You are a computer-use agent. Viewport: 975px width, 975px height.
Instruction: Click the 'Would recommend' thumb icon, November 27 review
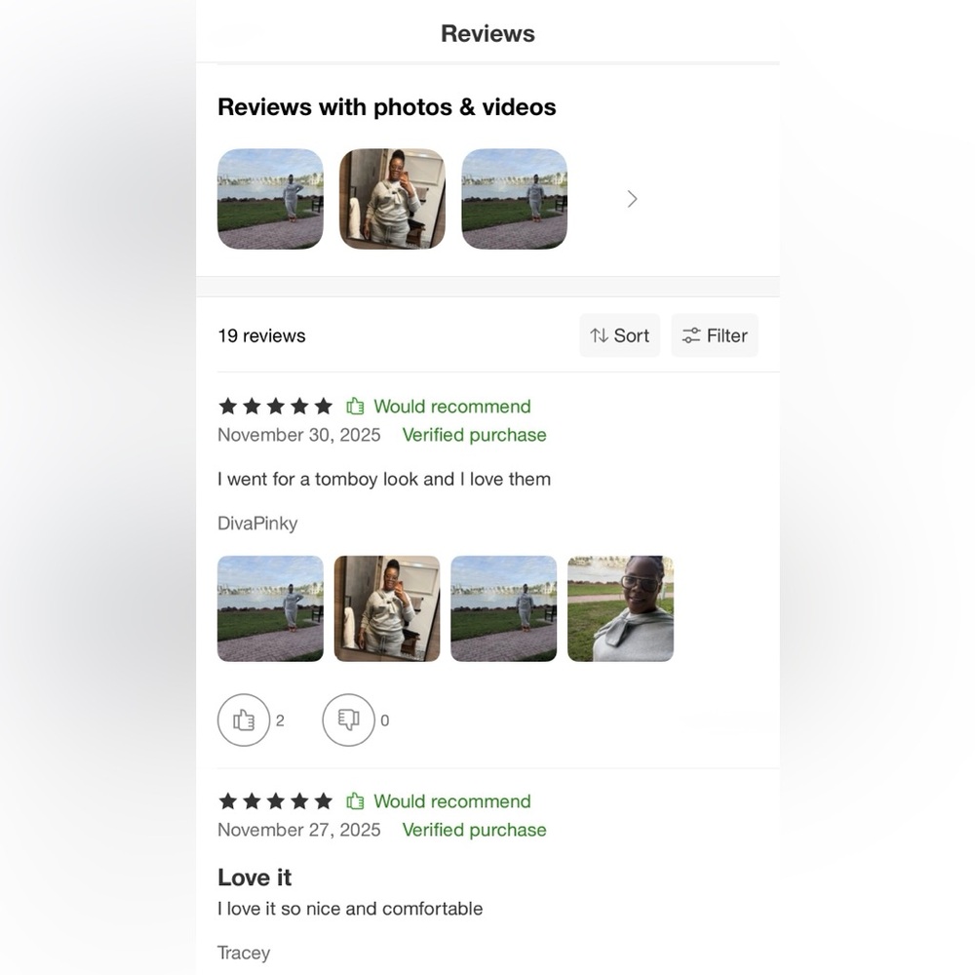coord(355,800)
